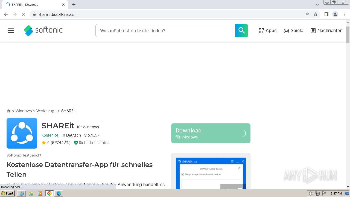Follow the Windows breadcrumb link
This screenshot has height=197, width=350.
pos(24,111)
